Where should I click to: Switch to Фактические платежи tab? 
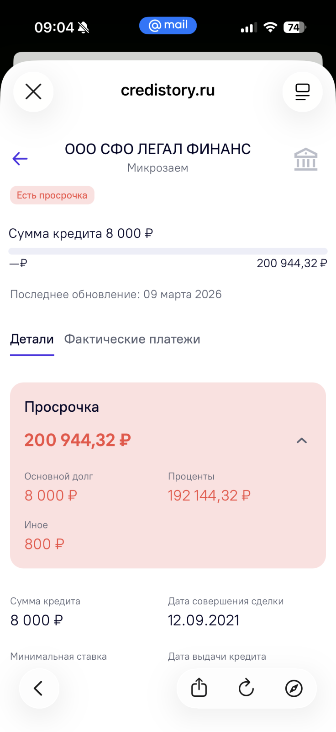[132, 339]
